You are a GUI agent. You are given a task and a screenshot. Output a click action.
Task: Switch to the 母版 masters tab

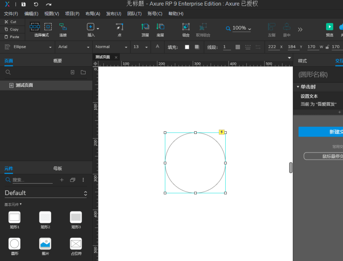[58, 168]
